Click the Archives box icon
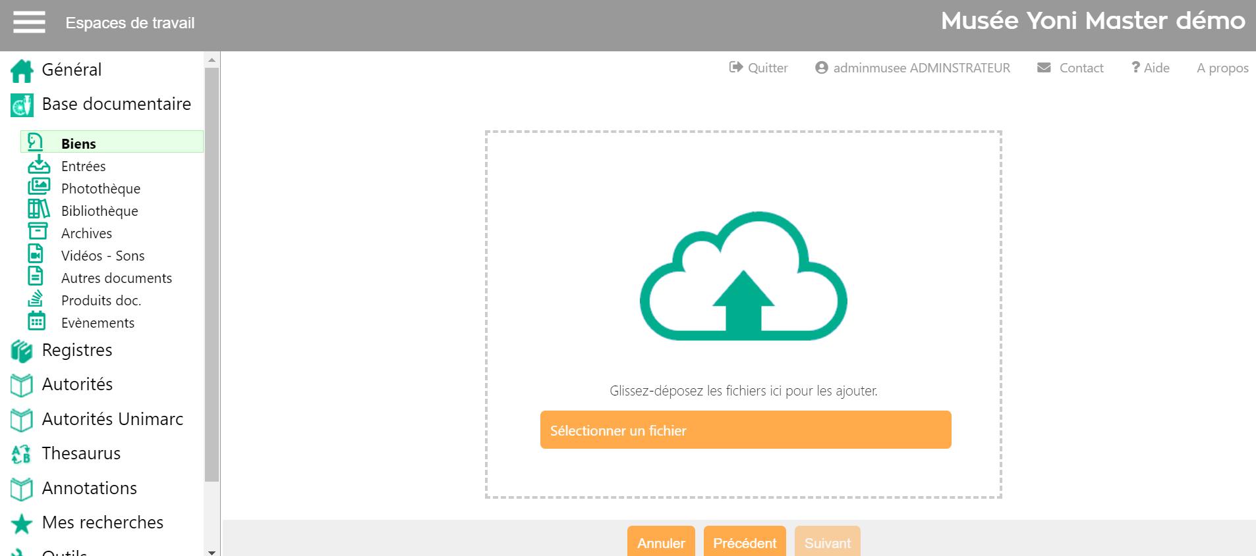 click(38, 232)
